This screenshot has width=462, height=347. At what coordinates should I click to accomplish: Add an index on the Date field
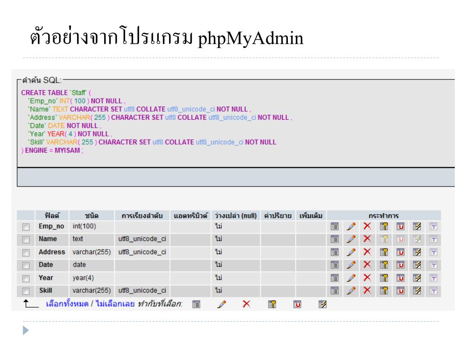(417, 265)
